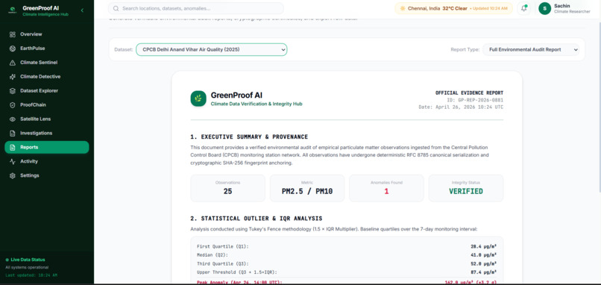Image resolution: width=601 pixels, height=285 pixels.
Task: Click the VERIFIED integrity status card
Action: (x=466, y=188)
